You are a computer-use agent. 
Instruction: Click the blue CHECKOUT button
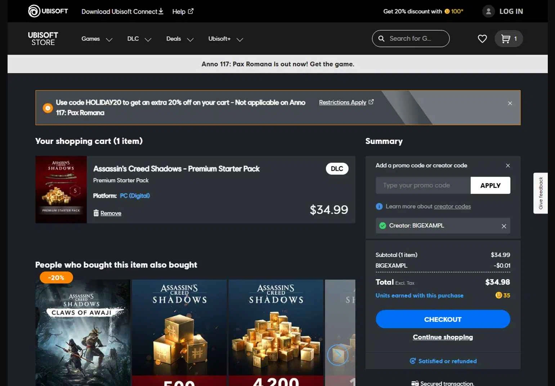pos(443,319)
